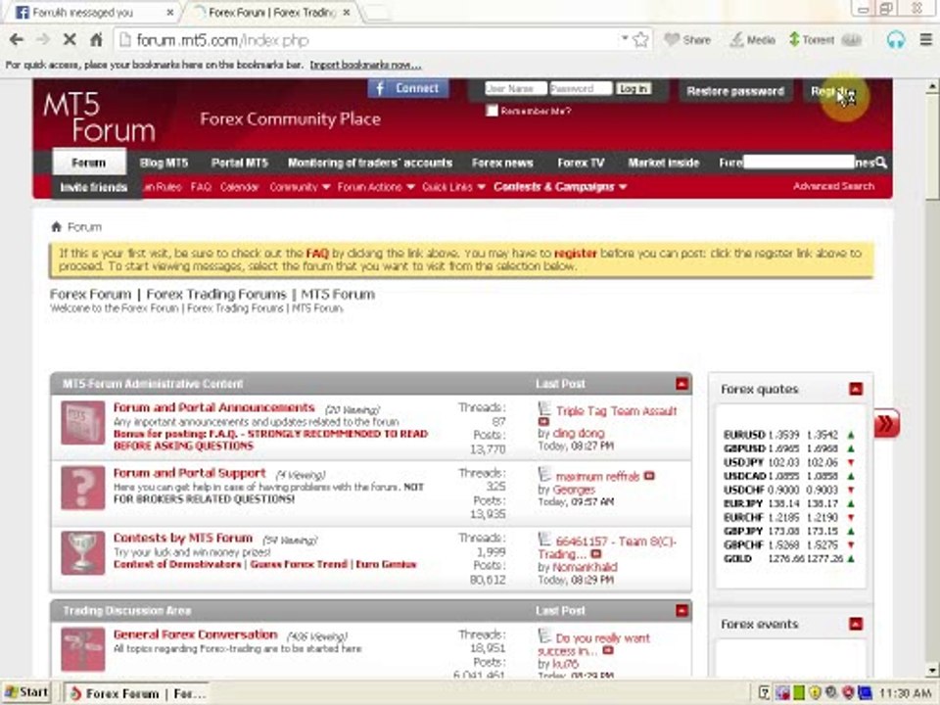The width and height of the screenshot is (940, 705).
Task: Click the trophy Contests forum icon
Action: (82, 552)
